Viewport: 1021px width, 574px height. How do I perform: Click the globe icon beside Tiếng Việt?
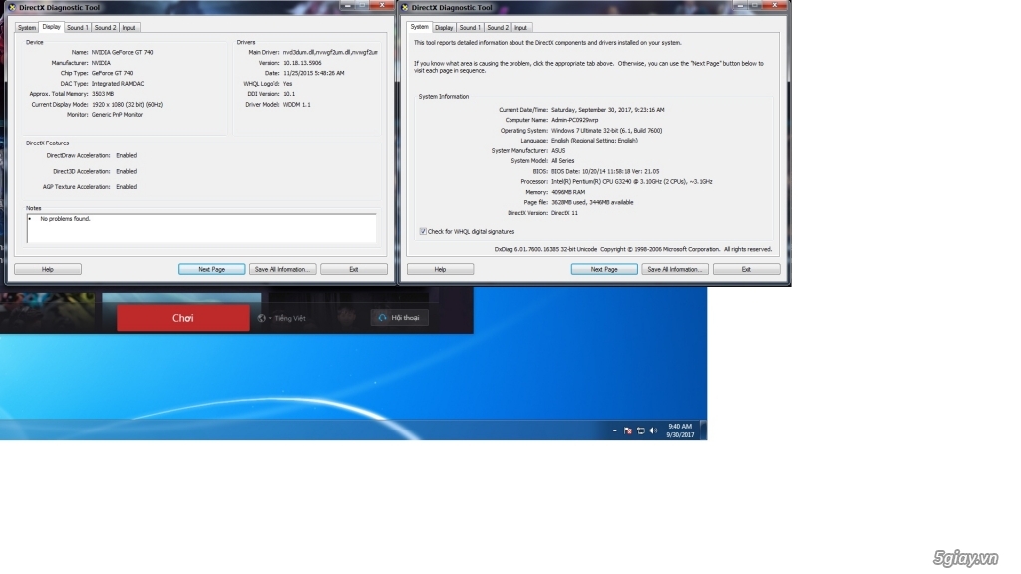[x=262, y=318]
